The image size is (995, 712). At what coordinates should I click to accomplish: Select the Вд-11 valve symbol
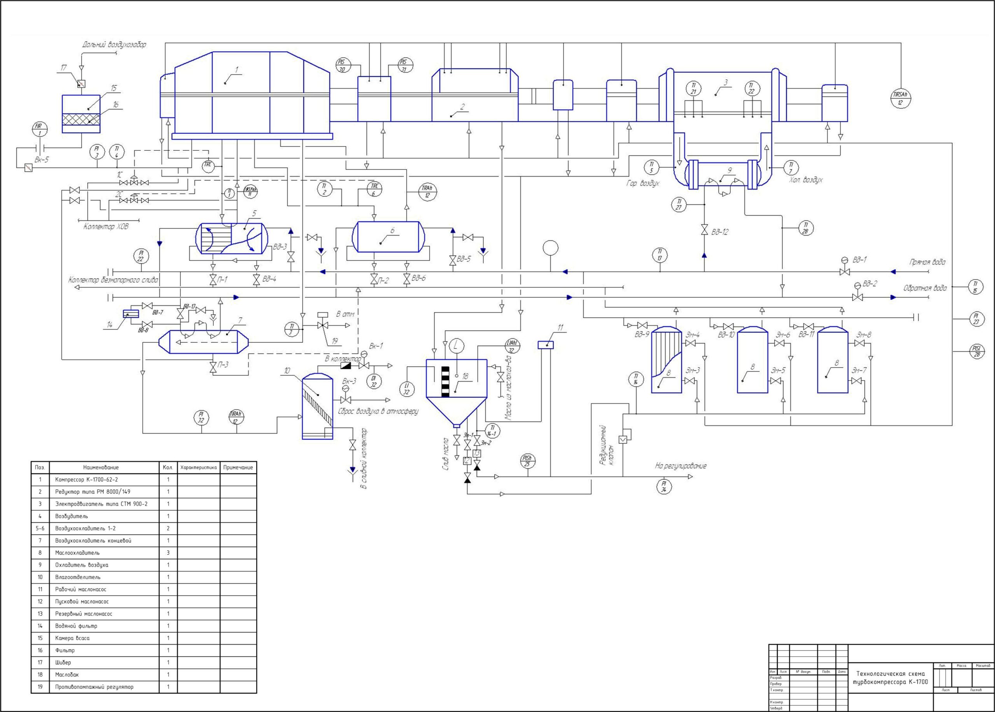[809, 326]
